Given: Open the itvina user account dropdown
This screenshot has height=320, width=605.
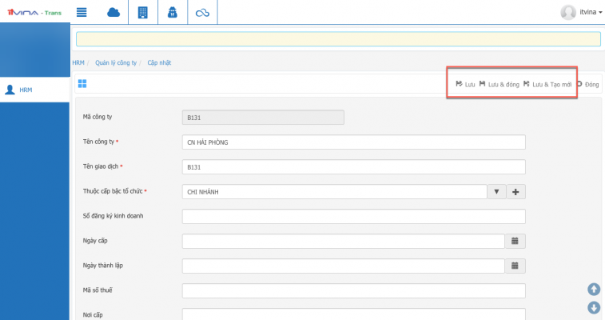Looking at the screenshot, I should [x=581, y=12].
